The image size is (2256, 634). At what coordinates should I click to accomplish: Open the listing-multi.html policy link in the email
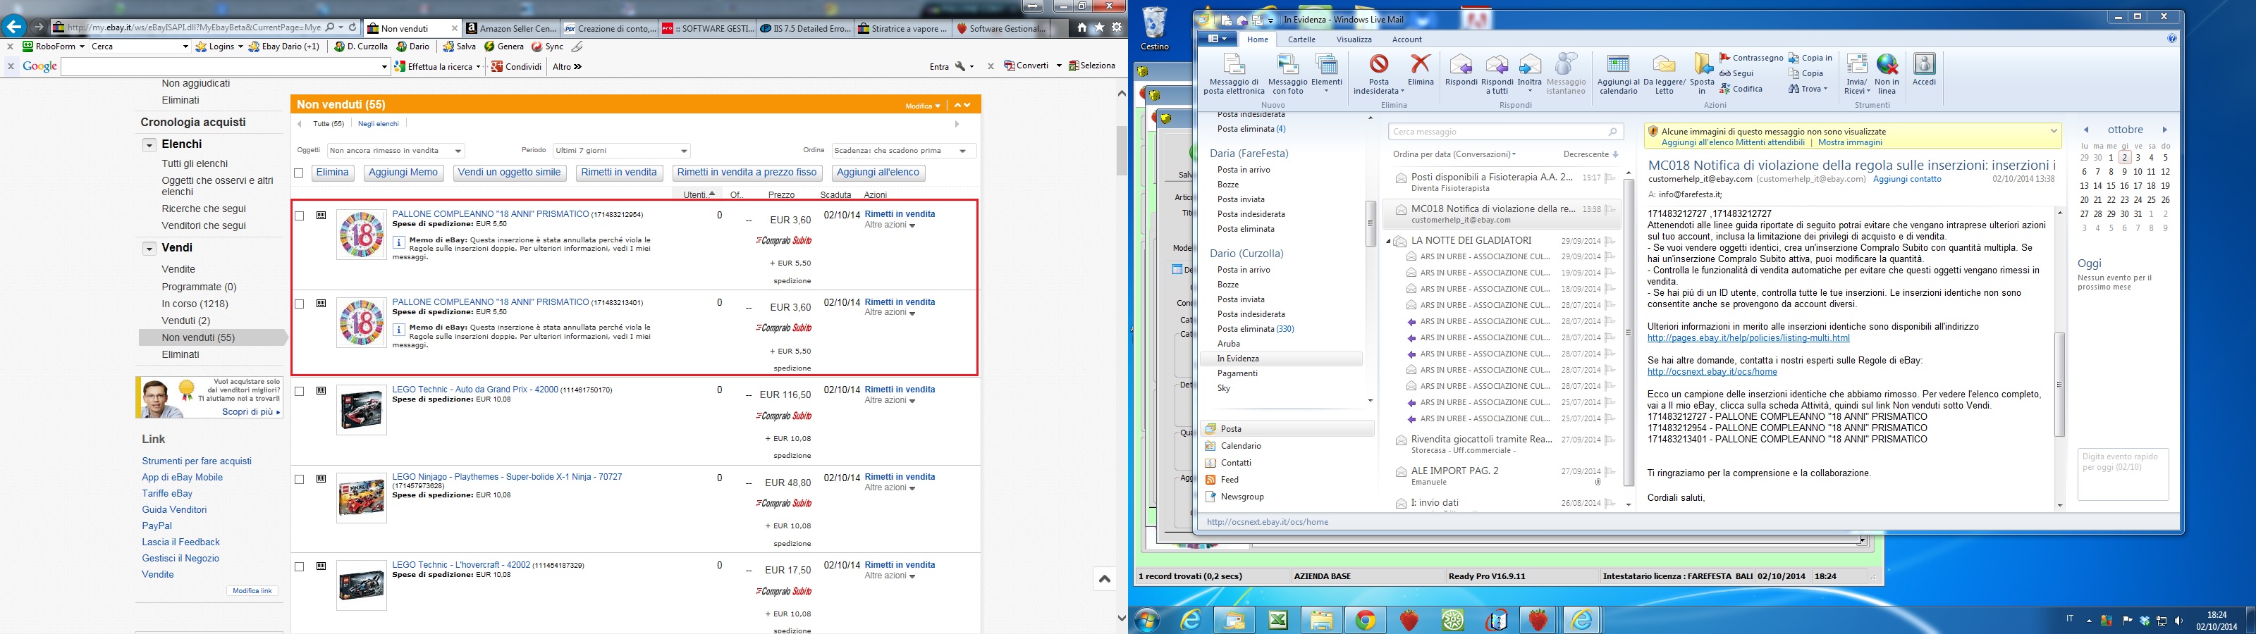point(1748,338)
